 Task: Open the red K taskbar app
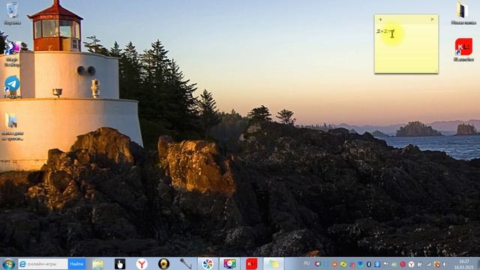[251, 264]
